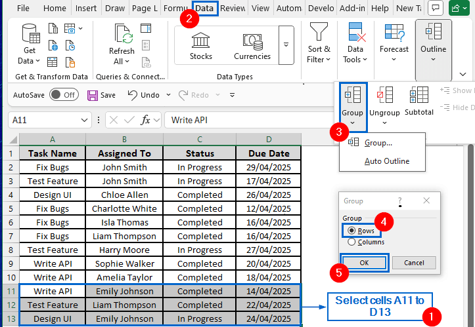Viewport: 475px width, 327px height.
Task: Collapse the ribbon with the chevron
Action: (x=463, y=74)
